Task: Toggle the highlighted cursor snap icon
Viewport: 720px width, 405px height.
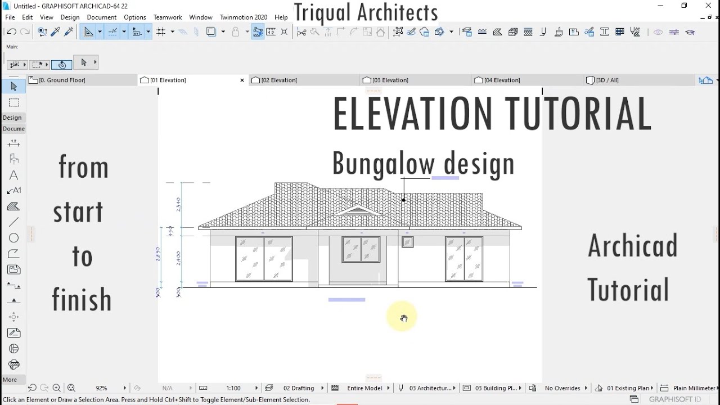Action: (258, 32)
